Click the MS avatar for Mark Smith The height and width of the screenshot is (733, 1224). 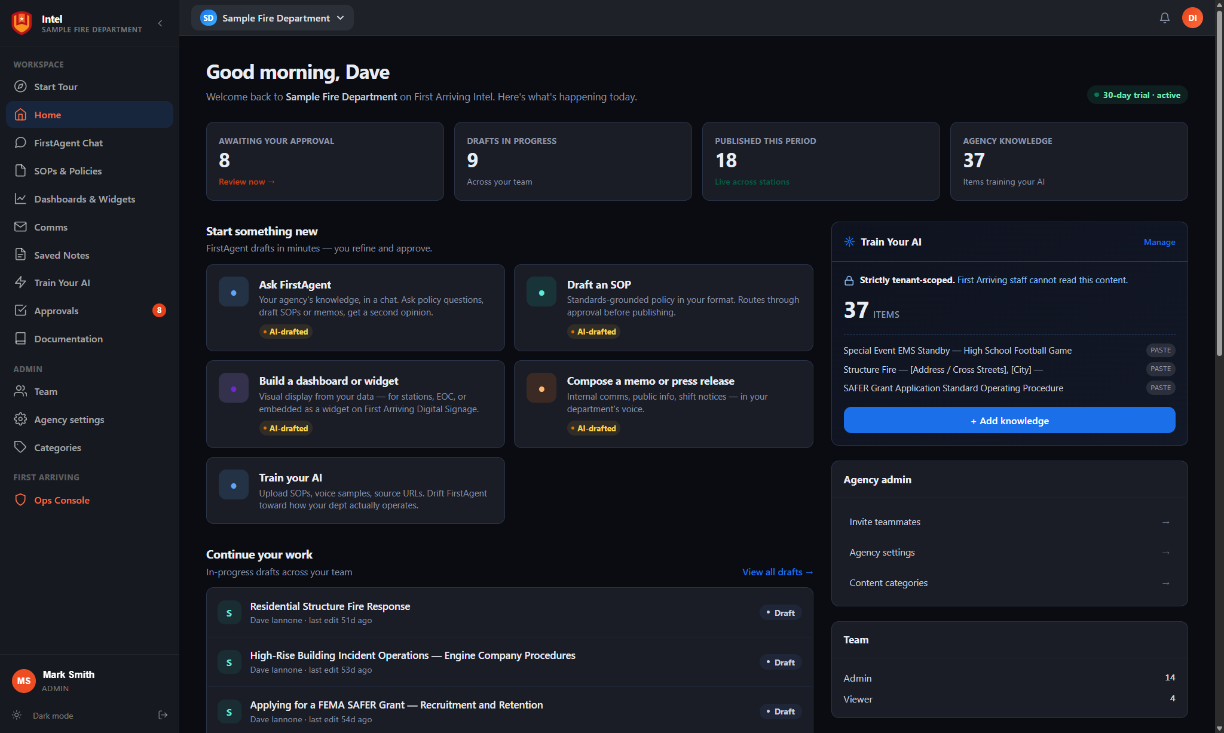(24, 681)
